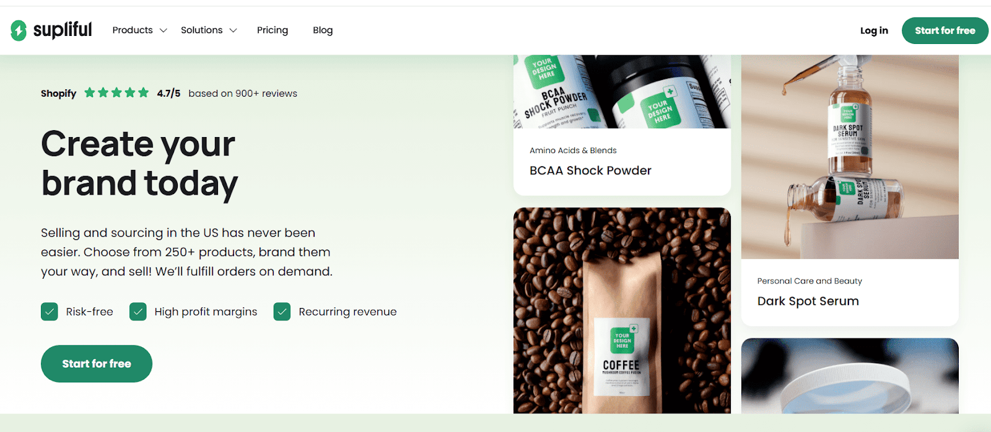
Task: Click the first green rating star
Action: point(90,93)
